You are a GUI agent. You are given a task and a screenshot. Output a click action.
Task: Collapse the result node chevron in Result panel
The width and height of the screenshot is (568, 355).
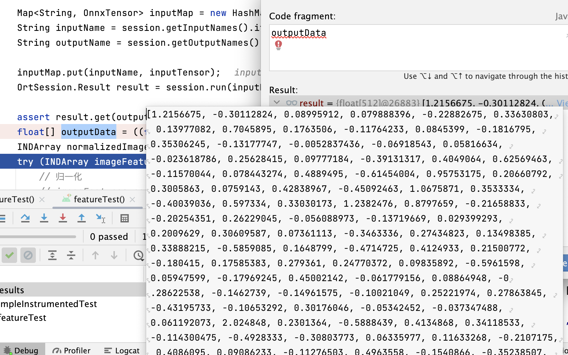pos(277,103)
